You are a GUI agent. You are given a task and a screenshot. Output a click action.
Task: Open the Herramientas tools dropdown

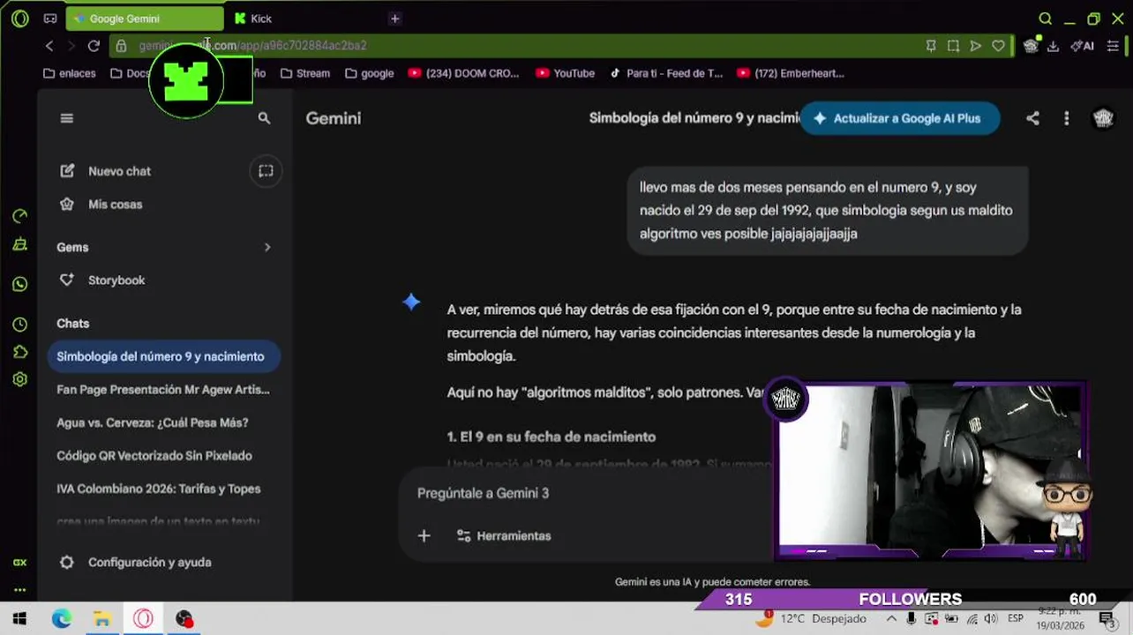504,535
